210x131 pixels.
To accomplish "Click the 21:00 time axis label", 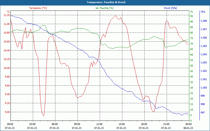I will click(166, 124).
